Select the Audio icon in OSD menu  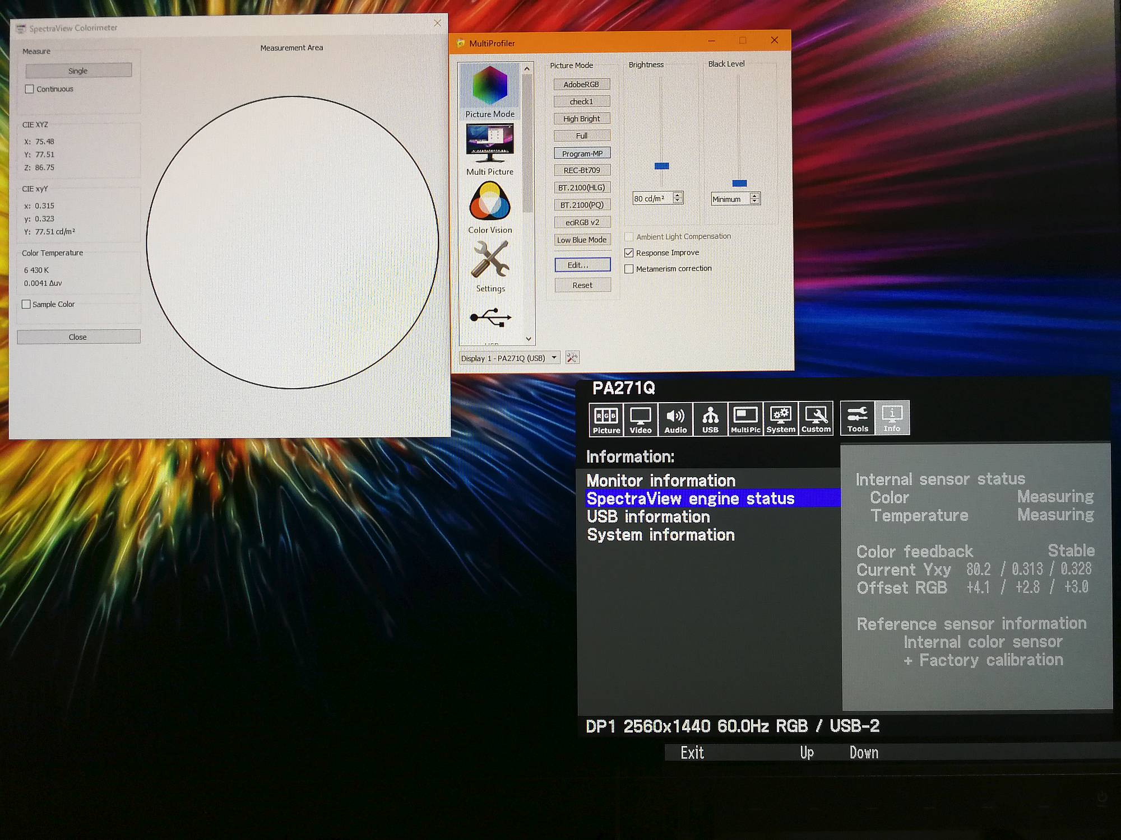click(x=675, y=418)
